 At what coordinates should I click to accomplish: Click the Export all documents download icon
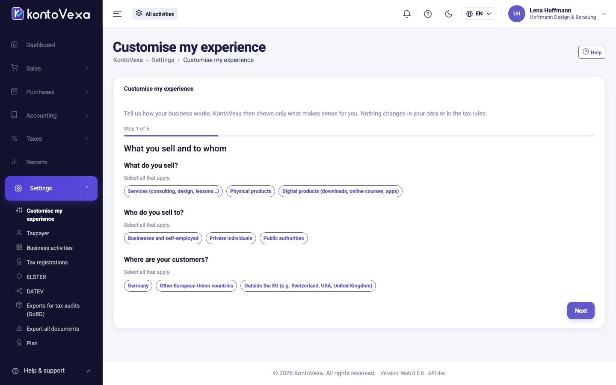19,328
